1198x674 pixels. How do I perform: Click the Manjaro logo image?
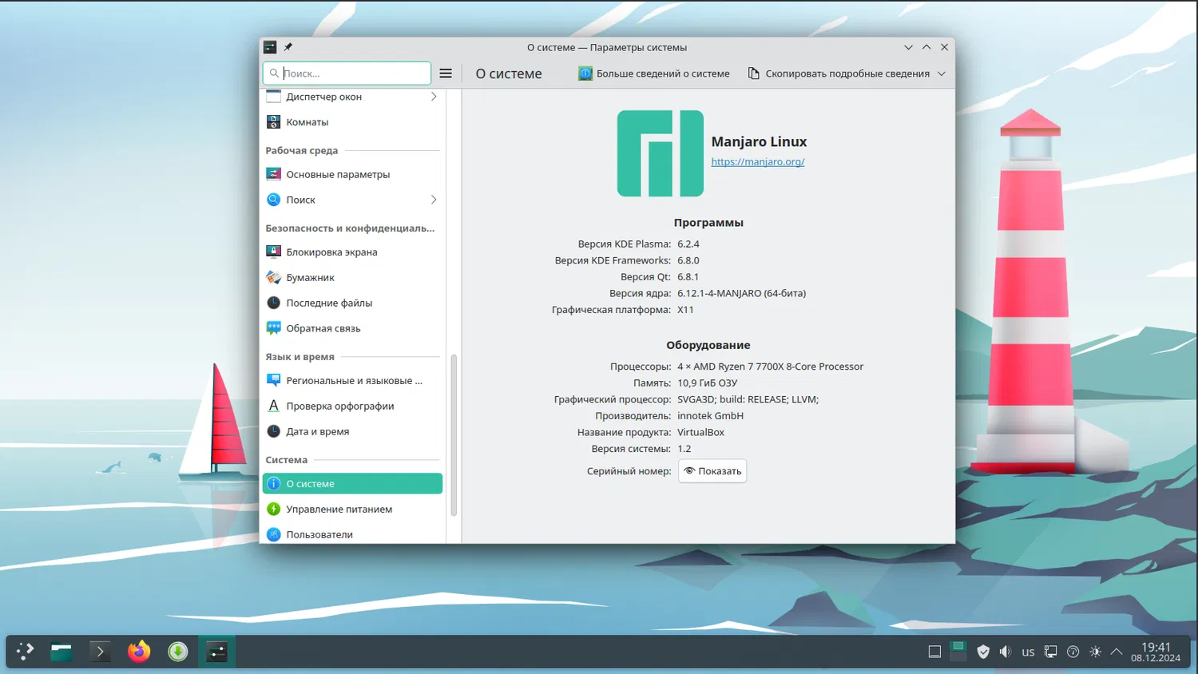tap(660, 153)
